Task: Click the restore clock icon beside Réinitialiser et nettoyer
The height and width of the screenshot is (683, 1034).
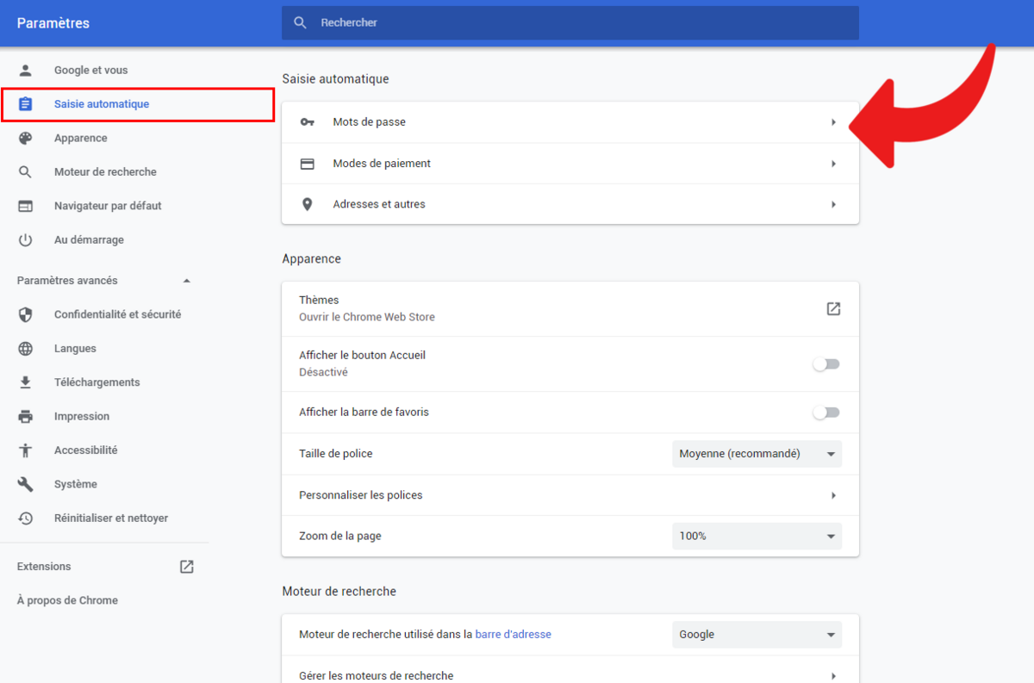Action: tap(26, 518)
